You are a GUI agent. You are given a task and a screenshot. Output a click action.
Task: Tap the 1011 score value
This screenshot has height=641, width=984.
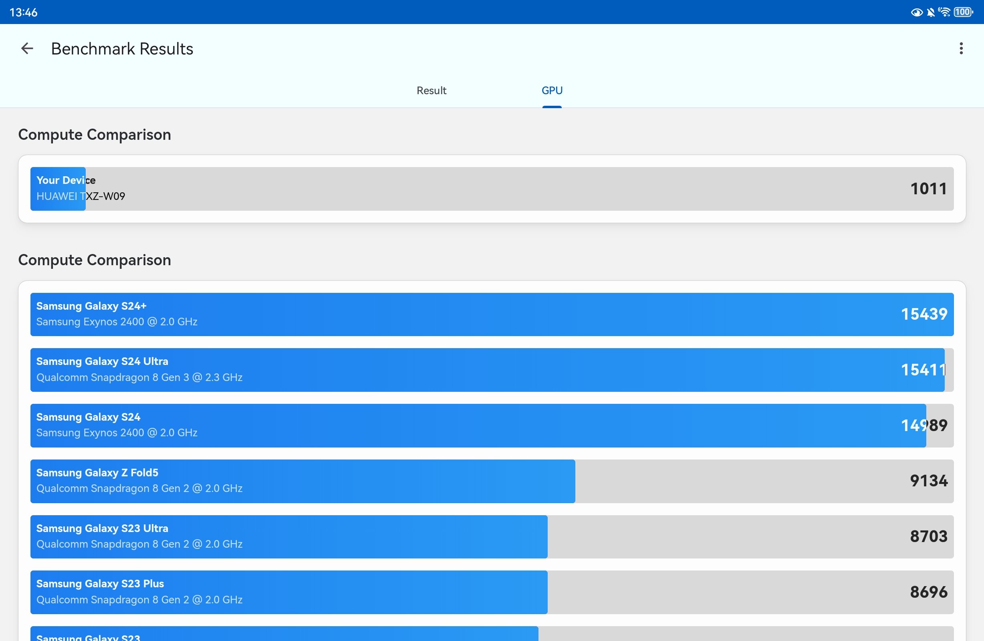point(928,189)
